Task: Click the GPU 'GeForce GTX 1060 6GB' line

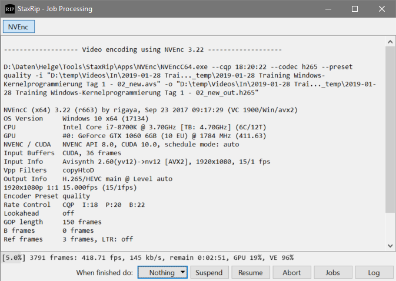Action: point(135,136)
